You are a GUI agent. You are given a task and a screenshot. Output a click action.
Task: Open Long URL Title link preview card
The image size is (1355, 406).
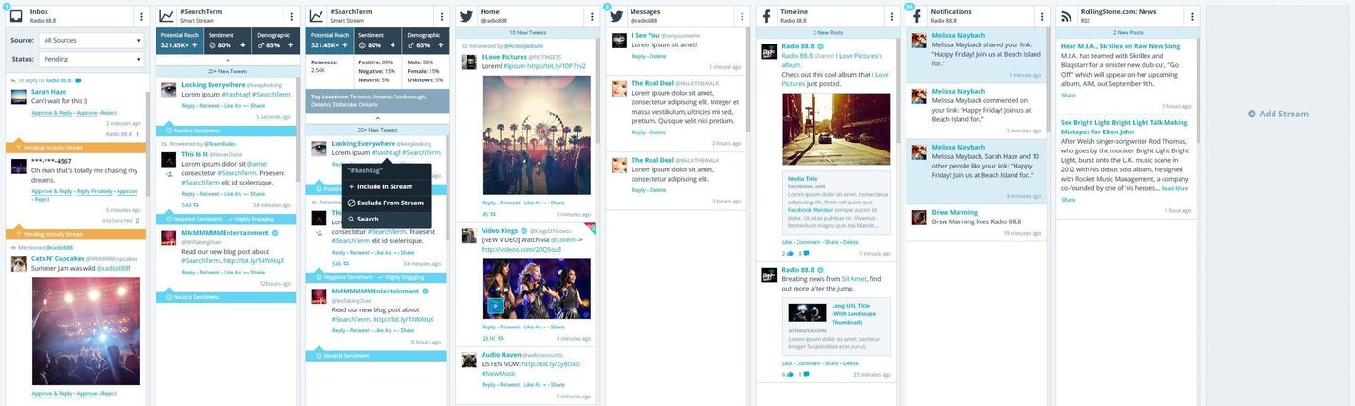click(x=836, y=325)
